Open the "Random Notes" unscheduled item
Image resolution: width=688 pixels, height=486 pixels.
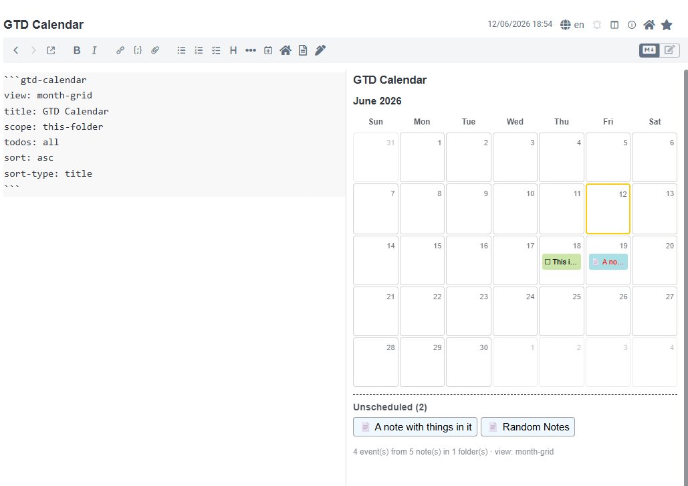click(528, 426)
